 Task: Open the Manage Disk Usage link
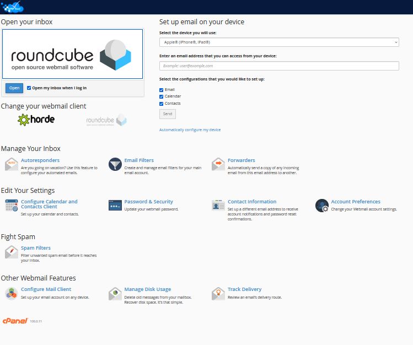click(x=148, y=289)
